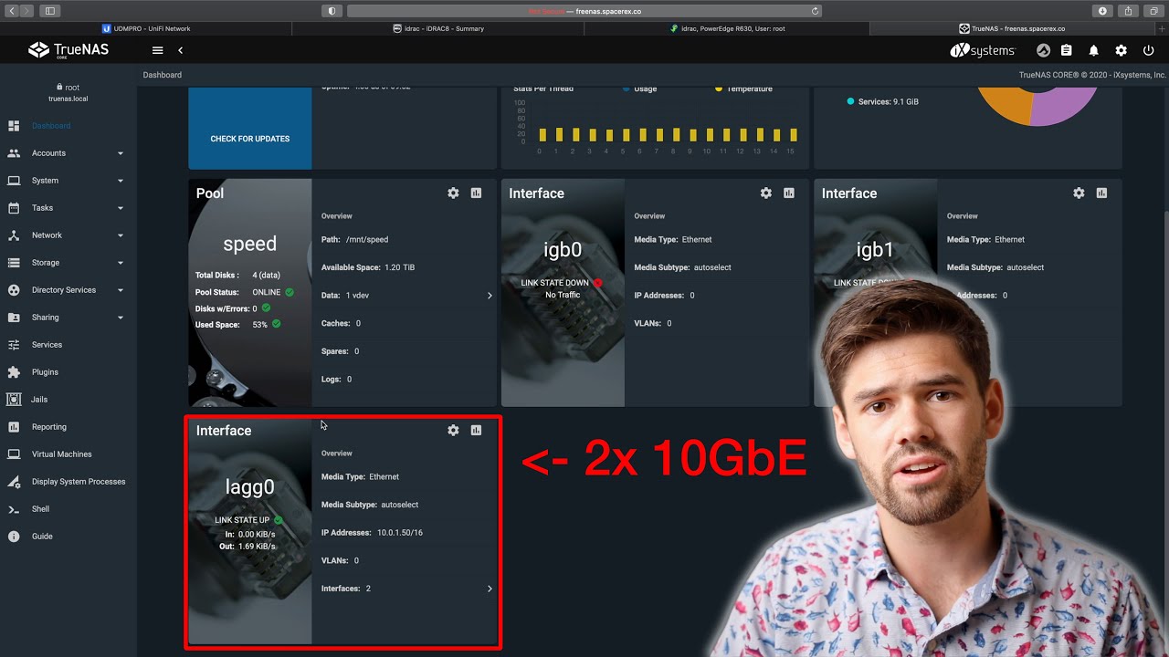Click the Sharing folder icon
1169x657 pixels.
14,318
